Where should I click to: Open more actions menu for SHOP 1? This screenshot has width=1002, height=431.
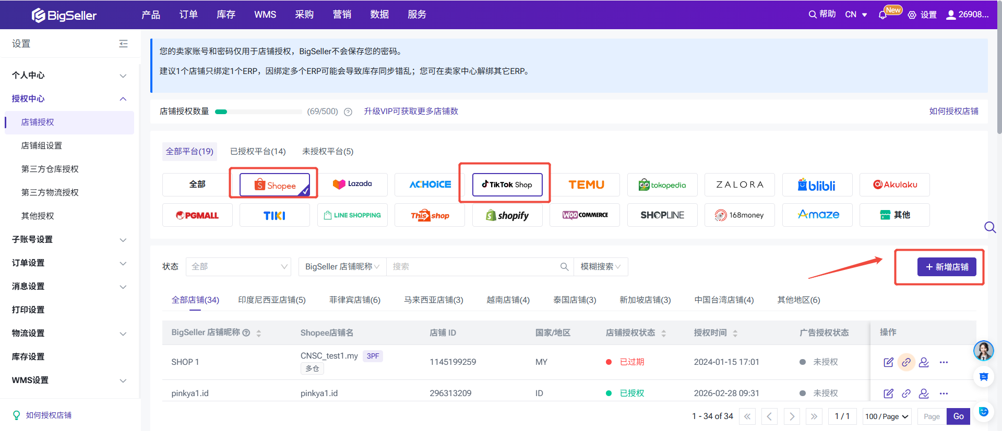[x=944, y=362]
